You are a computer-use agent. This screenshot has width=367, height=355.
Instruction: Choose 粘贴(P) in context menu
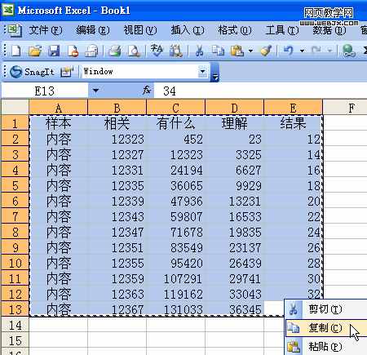[326, 346]
